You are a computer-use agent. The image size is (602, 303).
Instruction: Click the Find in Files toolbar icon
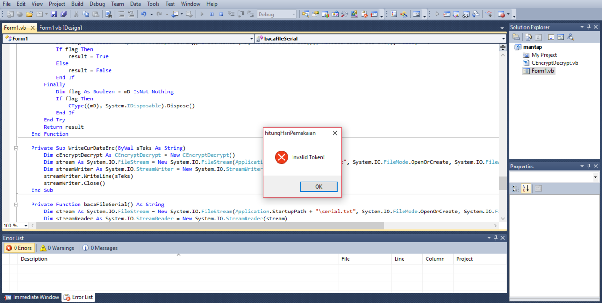108,15
